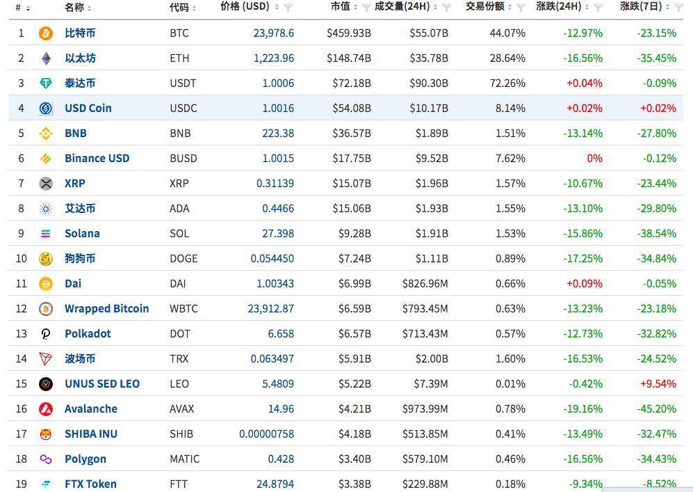Open the filter for 成交量(24H) column
The width and height of the screenshot is (693, 492).
coord(448,8)
